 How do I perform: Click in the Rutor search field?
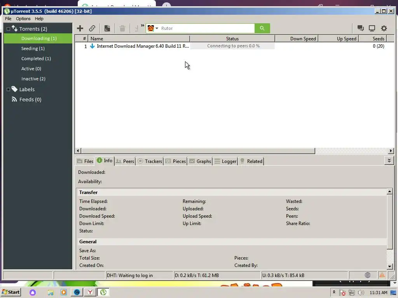click(x=207, y=28)
